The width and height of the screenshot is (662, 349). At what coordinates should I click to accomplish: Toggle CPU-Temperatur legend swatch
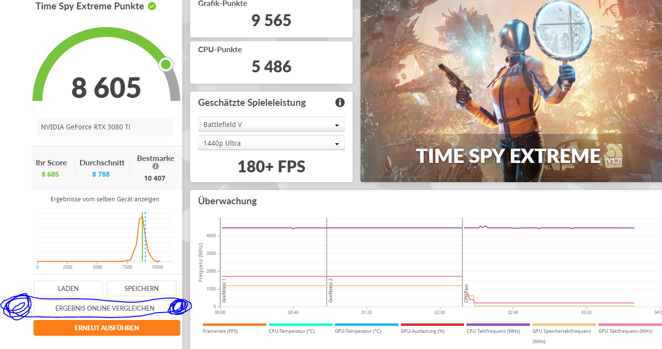coord(300,325)
